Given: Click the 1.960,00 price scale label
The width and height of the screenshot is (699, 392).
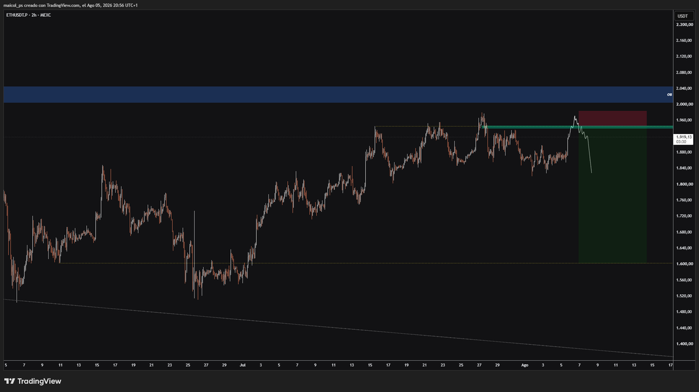Looking at the screenshot, I should pos(684,121).
